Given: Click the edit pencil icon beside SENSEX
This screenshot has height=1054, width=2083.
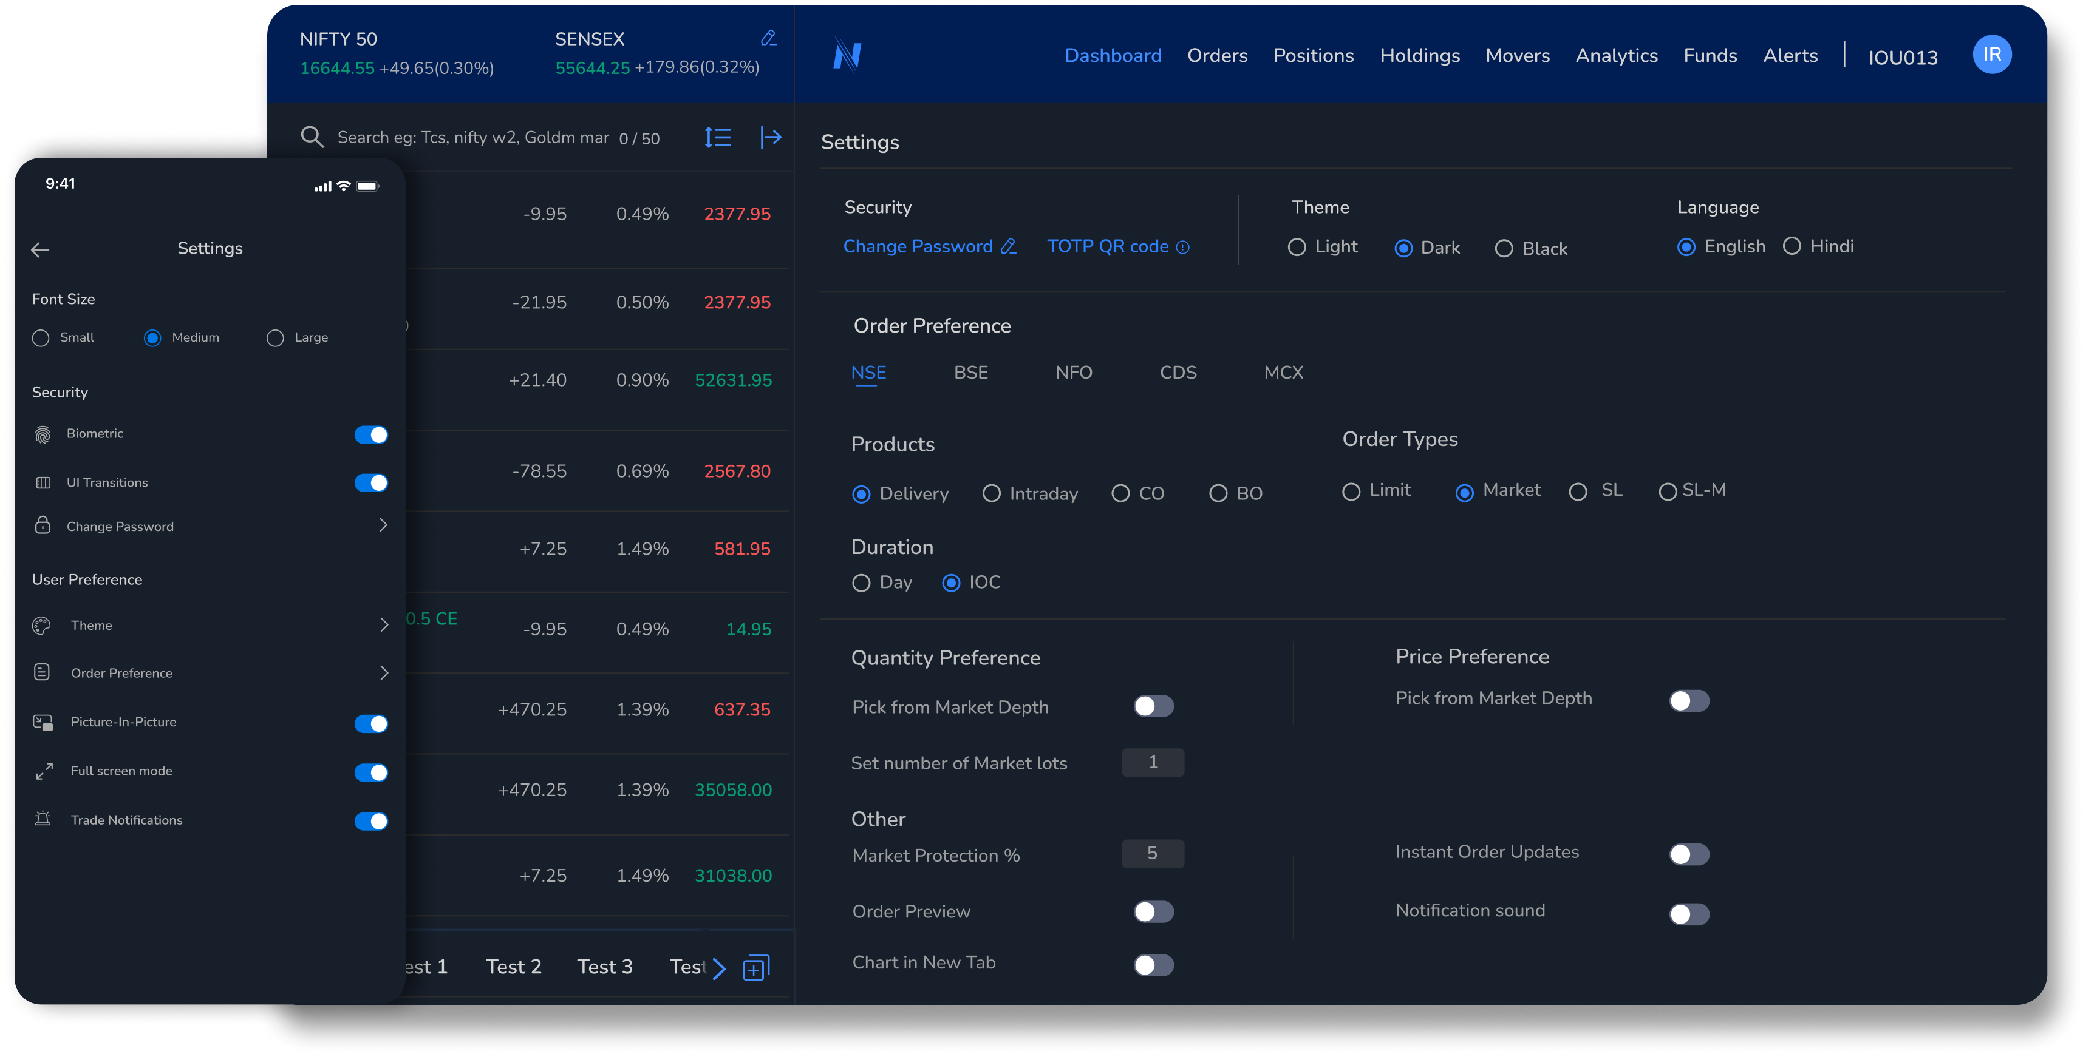Looking at the screenshot, I should [768, 38].
